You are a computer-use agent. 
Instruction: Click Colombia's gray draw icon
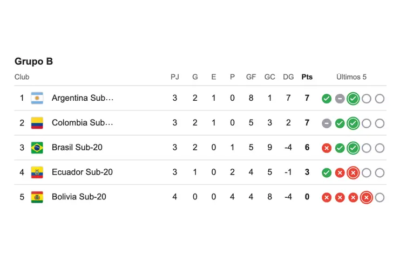(327, 123)
